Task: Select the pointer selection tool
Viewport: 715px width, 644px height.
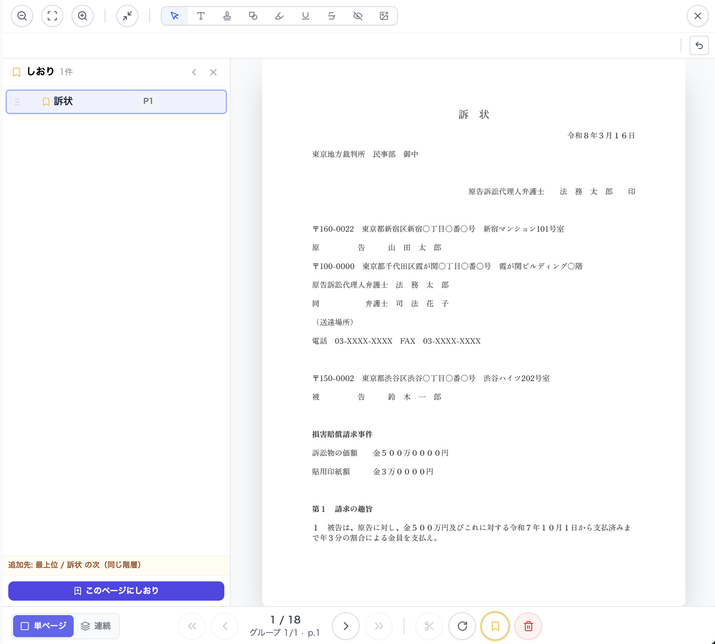Action: click(174, 16)
